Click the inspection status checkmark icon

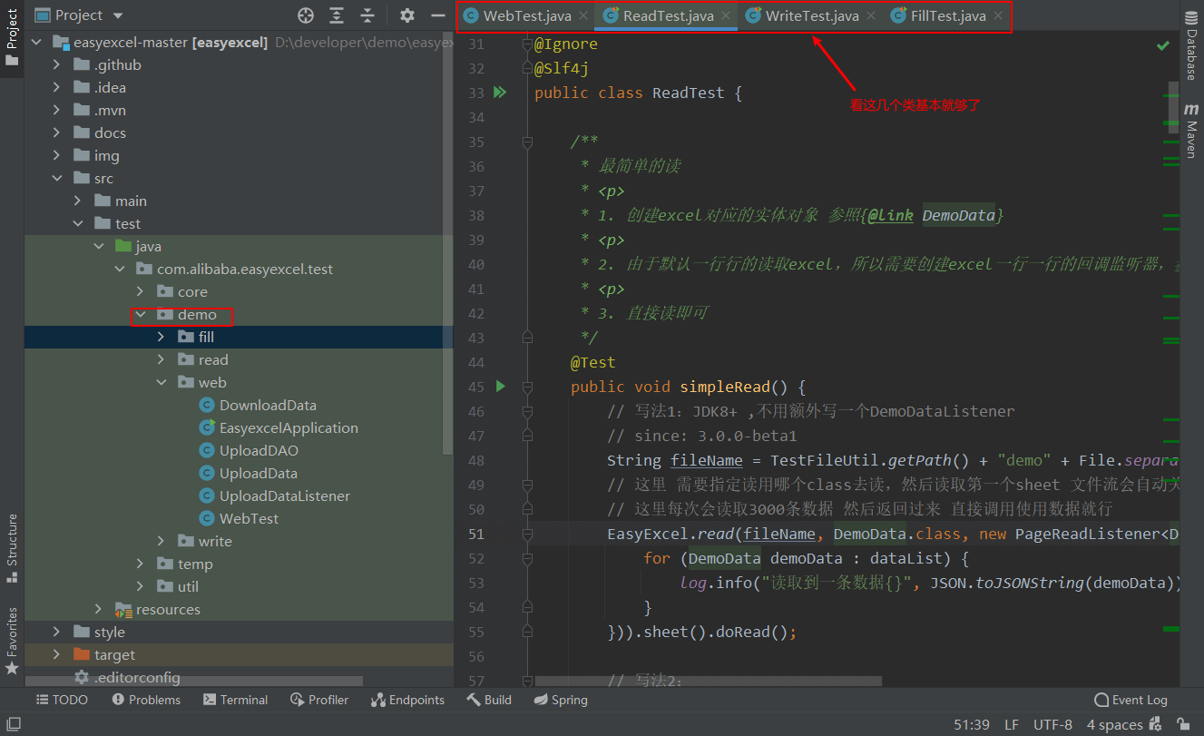1162,44
